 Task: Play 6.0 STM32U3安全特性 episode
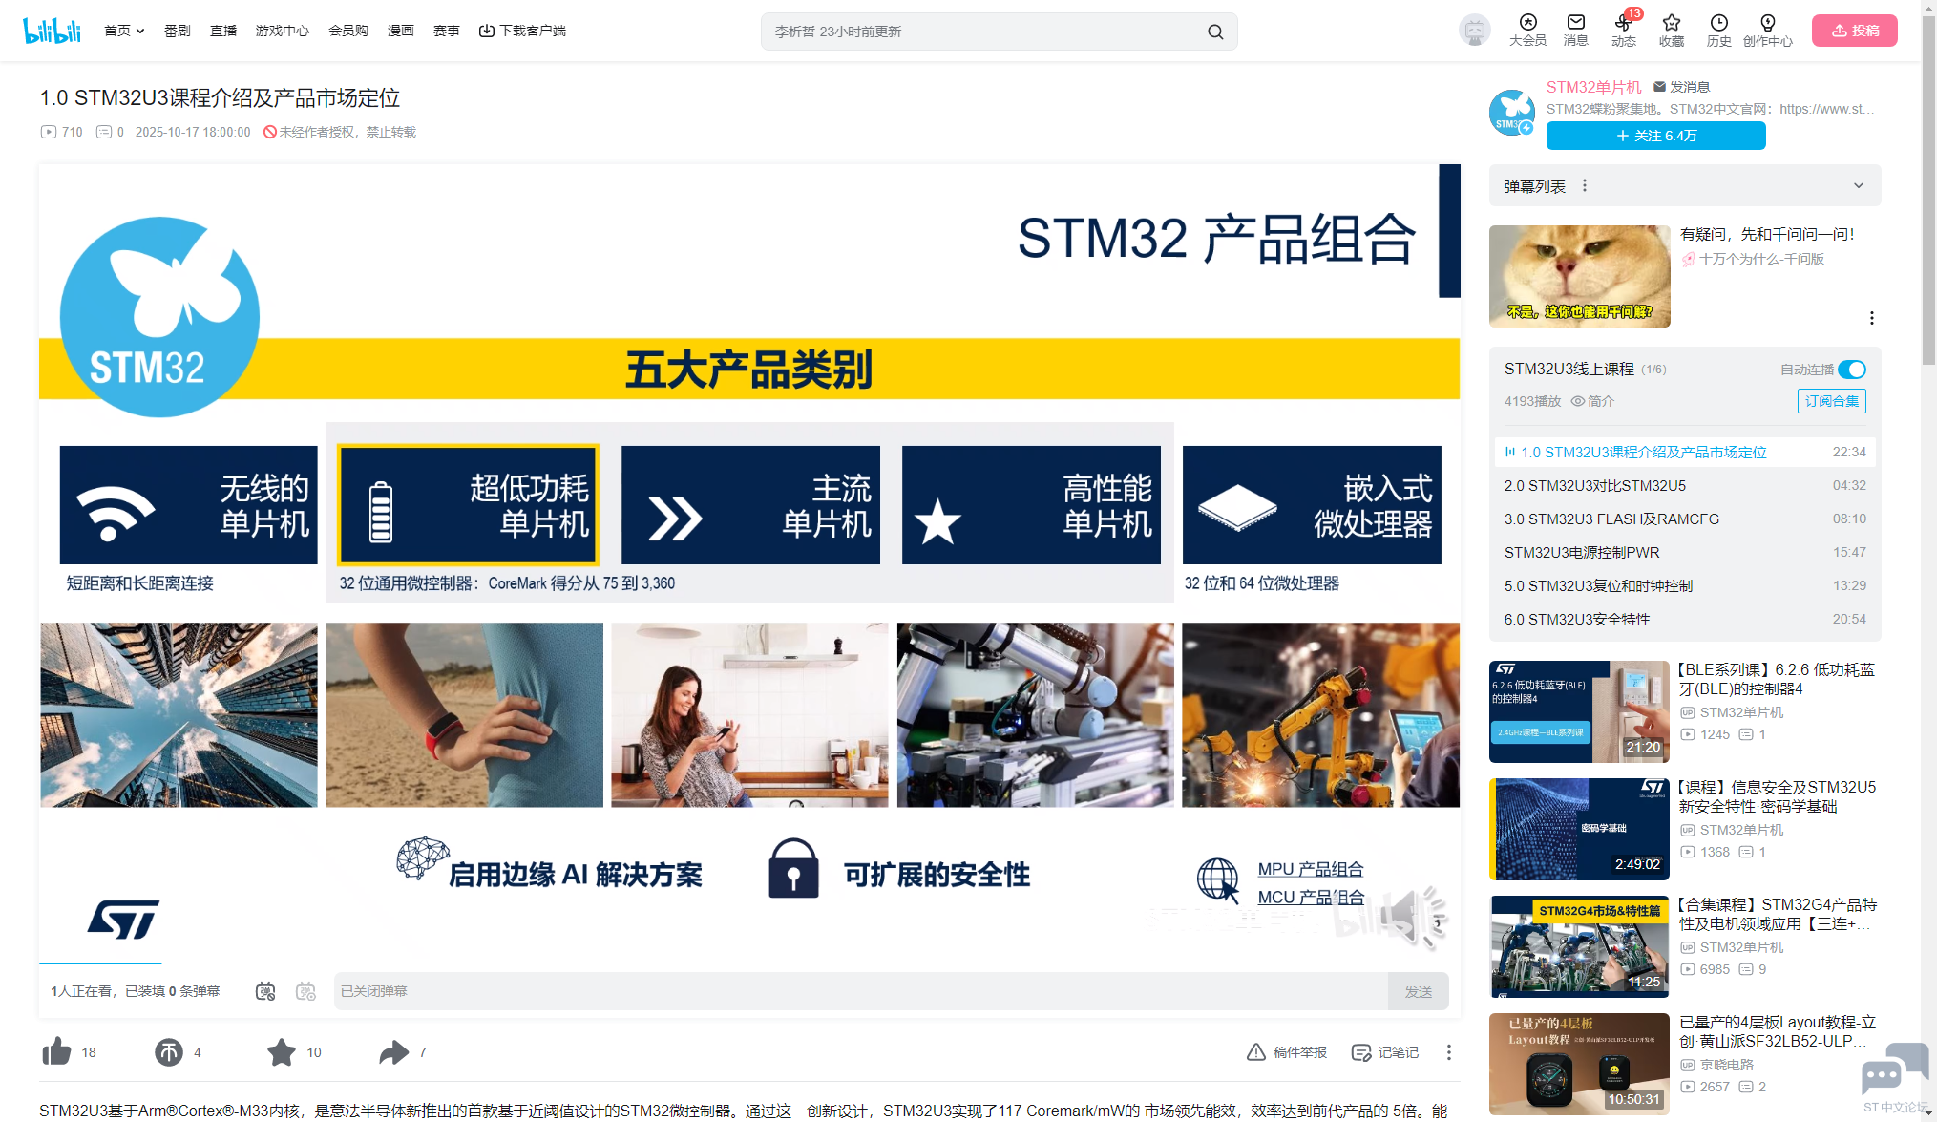(1685, 619)
